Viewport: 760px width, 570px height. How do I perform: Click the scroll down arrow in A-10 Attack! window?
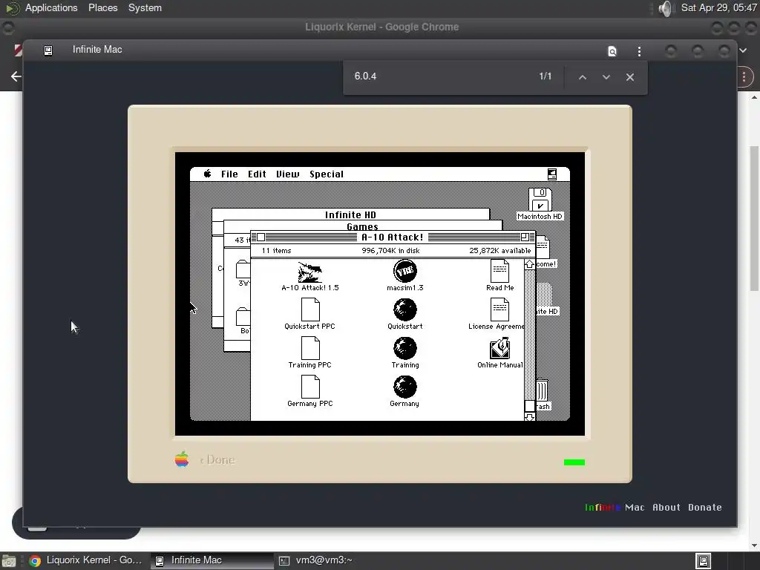[529, 416]
